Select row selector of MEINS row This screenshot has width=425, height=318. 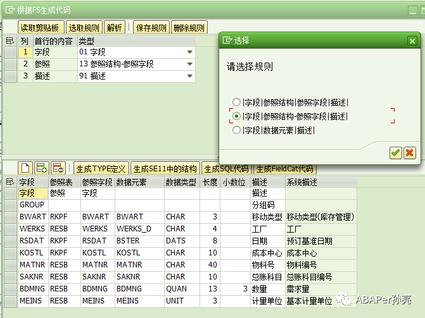tap(11, 301)
